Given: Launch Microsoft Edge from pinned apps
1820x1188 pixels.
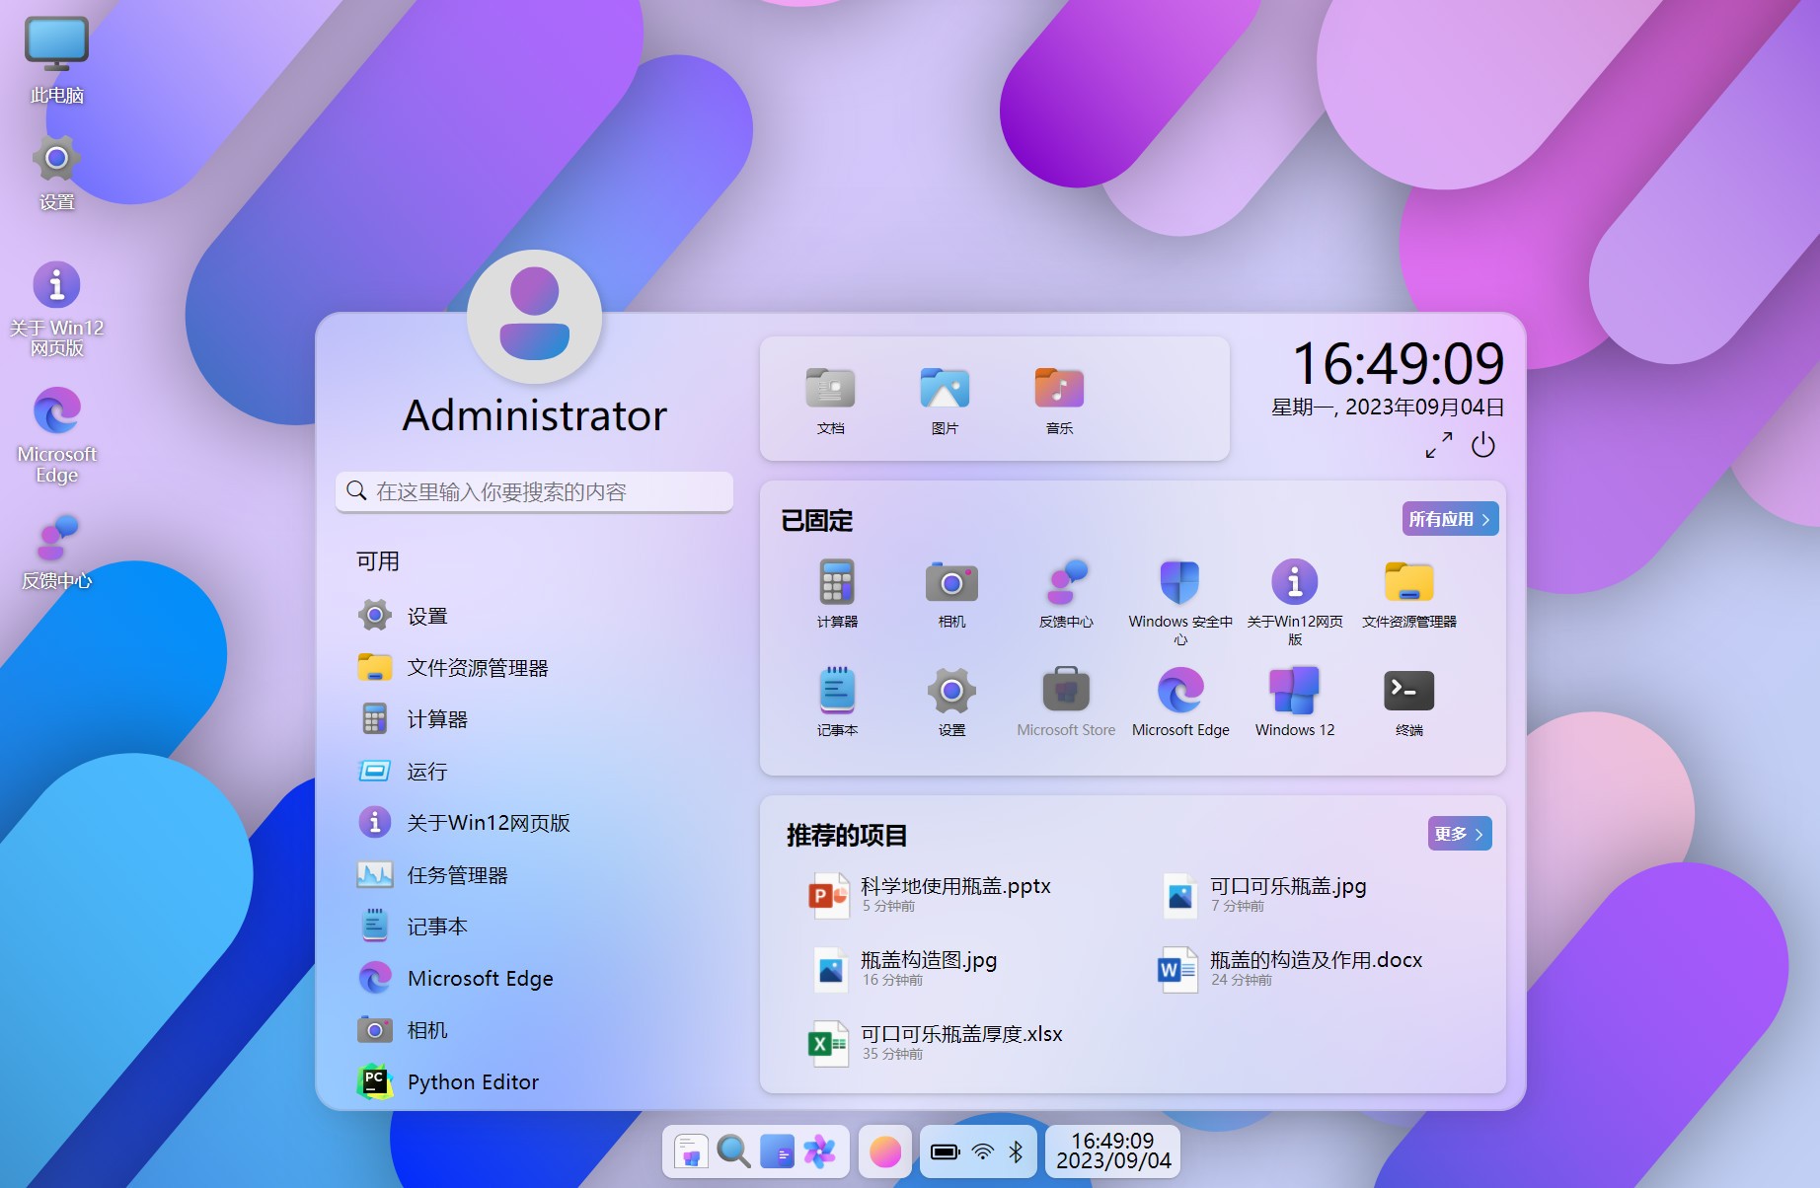Looking at the screenshot, I should 1180,702.
